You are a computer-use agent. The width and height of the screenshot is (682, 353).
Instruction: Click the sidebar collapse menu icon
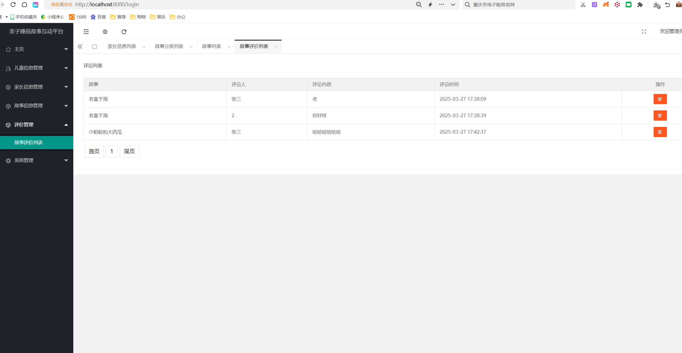point(86,31)
